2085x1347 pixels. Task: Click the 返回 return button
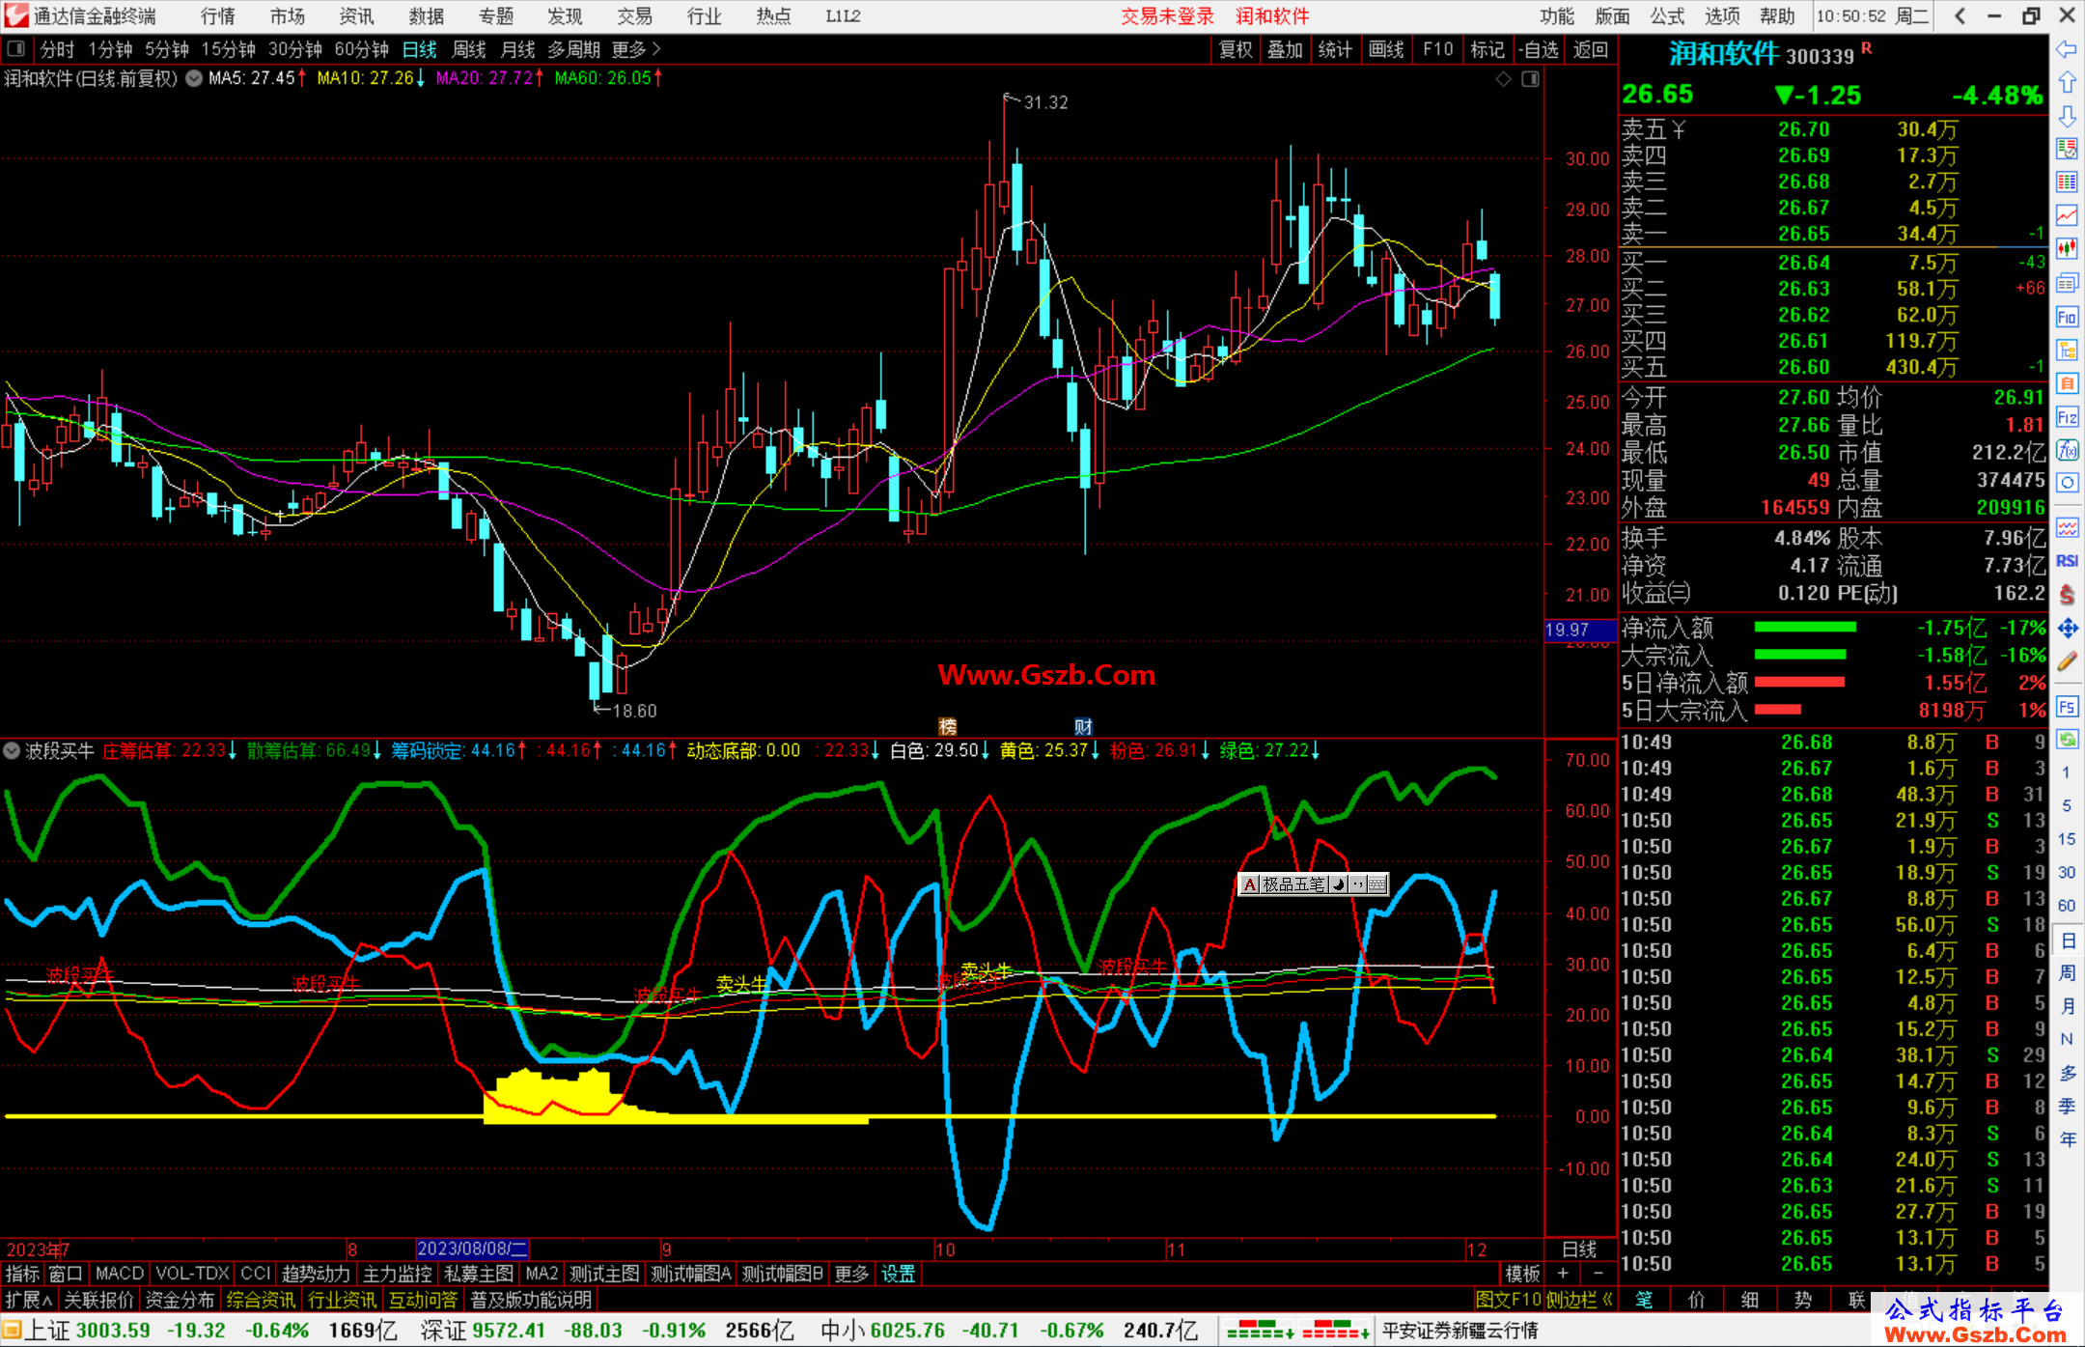pyautogui.click(x=1591, y=49)
